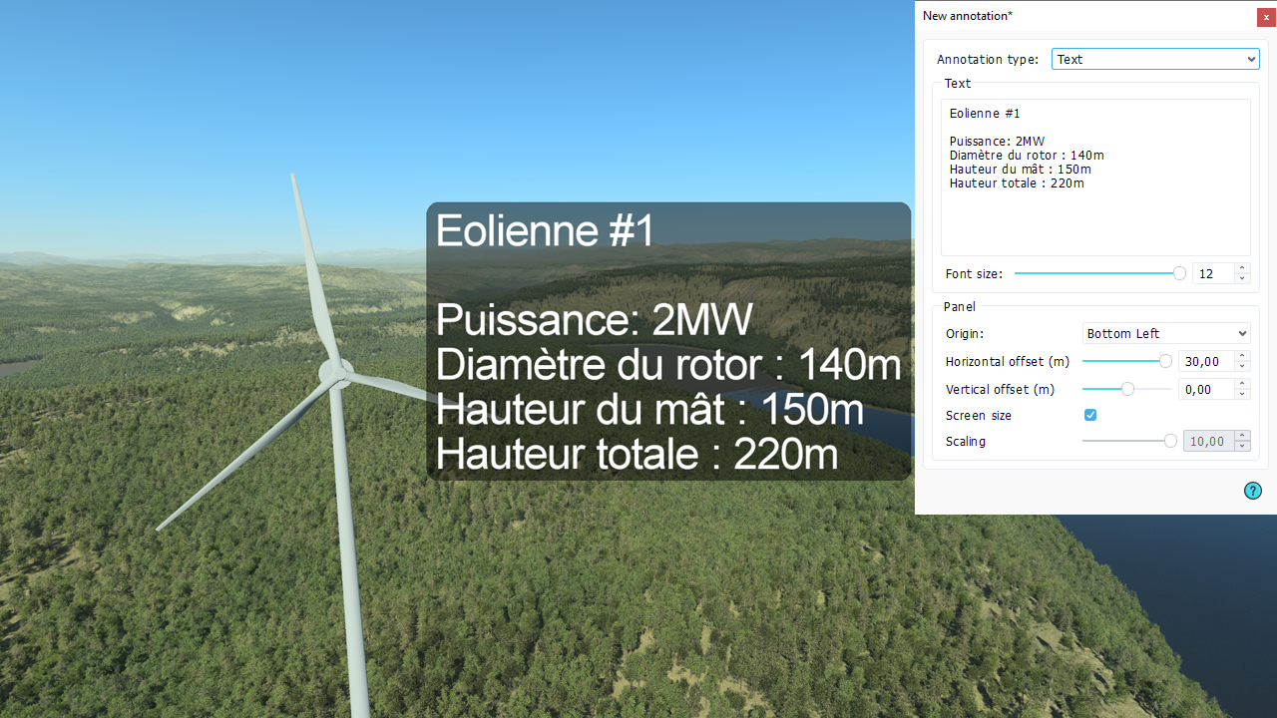Decrease horizontal offset with down arrow
Screen dimensions: 1277x718
pos(1242,366)
